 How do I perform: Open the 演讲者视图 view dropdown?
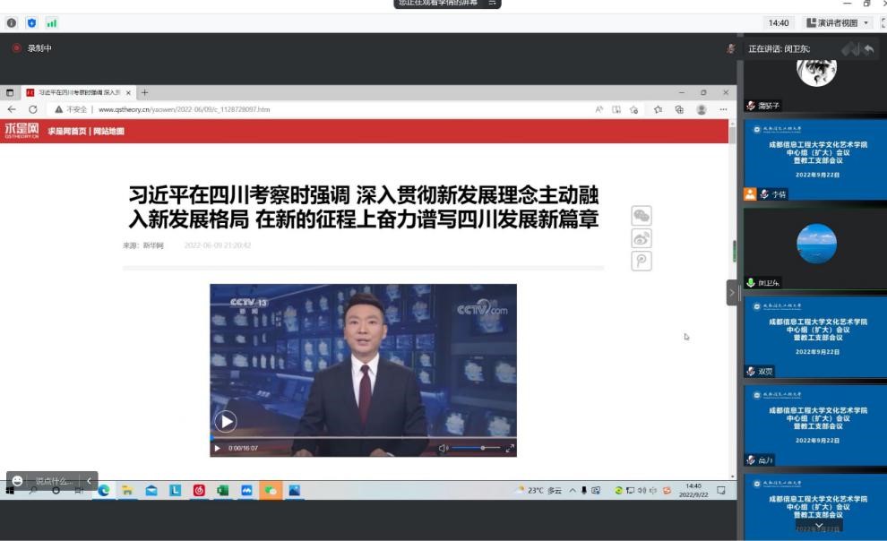pyautogui.click(x=839, y=23)
